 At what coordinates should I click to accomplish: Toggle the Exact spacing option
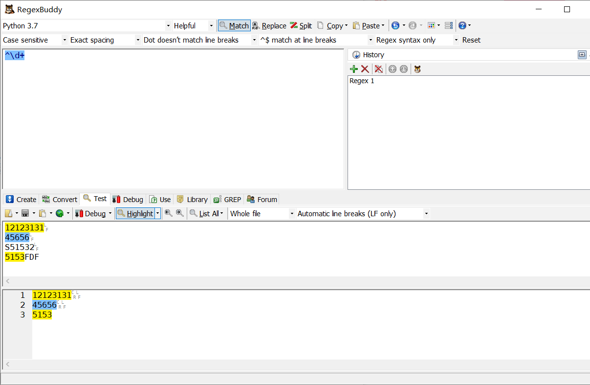[92, 40]
